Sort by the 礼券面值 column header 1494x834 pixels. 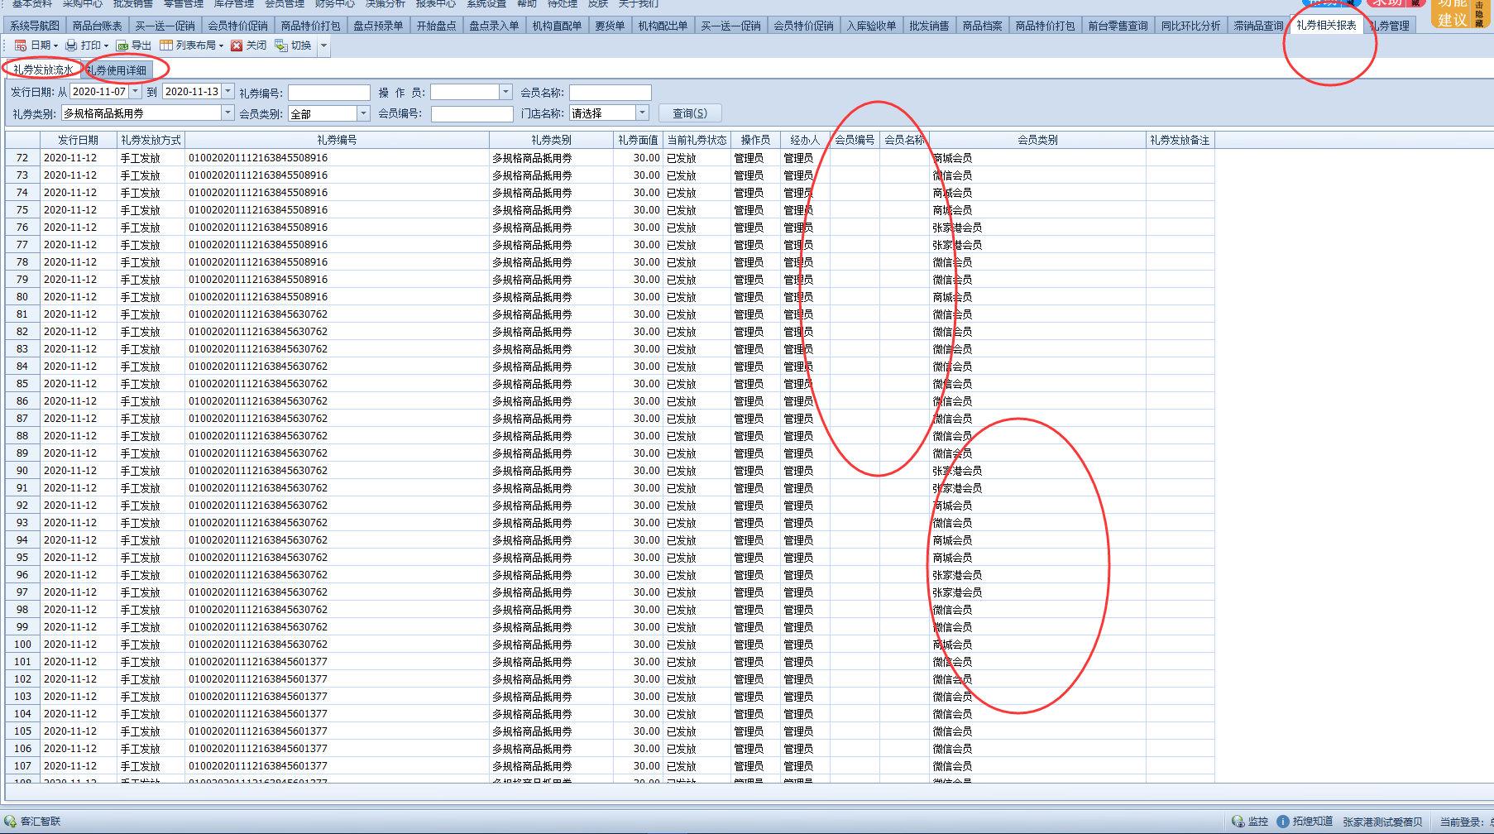[x=638, y=140]
